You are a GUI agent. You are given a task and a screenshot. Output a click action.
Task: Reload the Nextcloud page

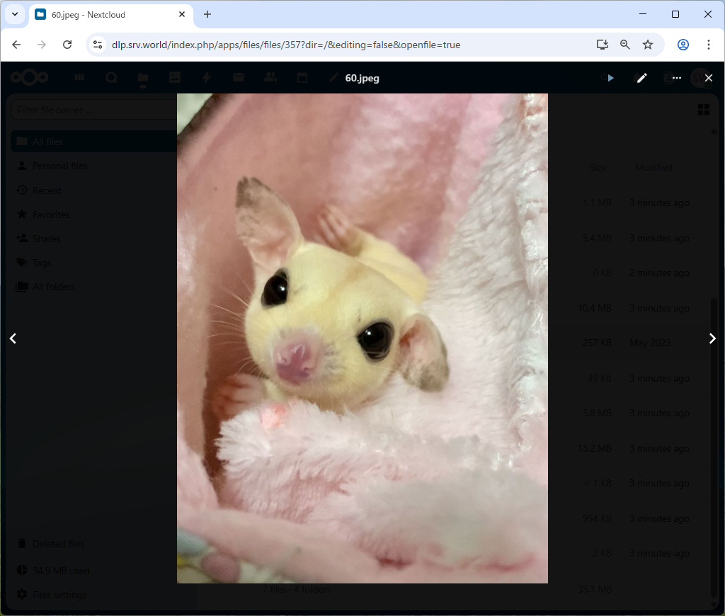pos(67,45)
